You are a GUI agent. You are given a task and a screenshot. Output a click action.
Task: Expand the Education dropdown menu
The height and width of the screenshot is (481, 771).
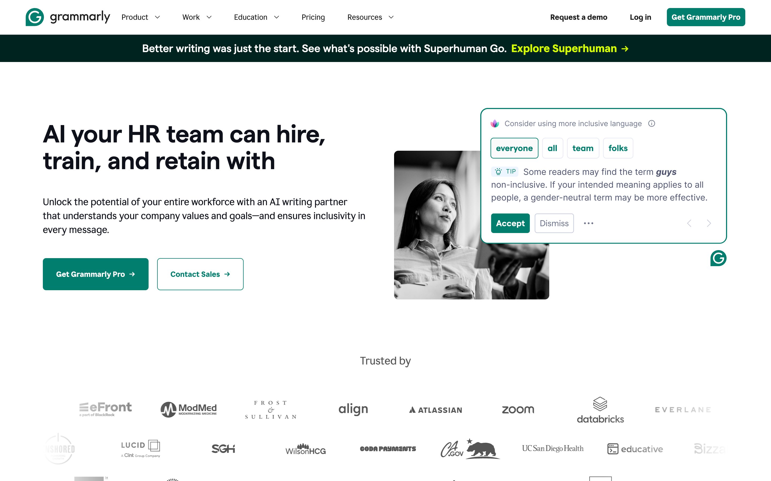coord(256,17)
